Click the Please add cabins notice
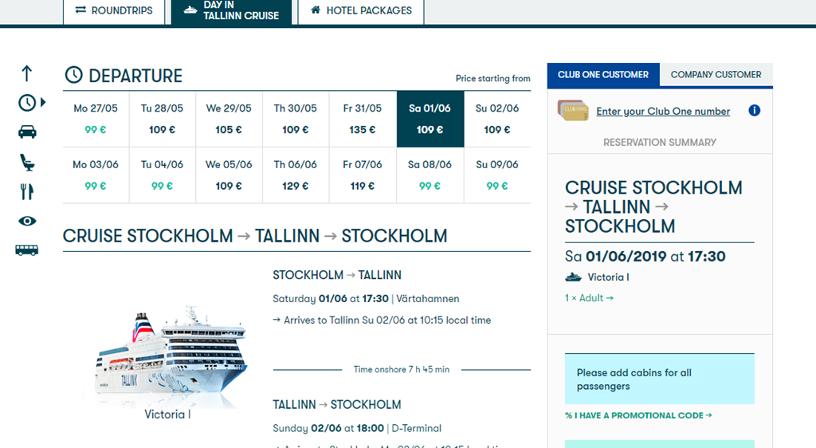Viewport: 816px width, 448px height. 659,379
